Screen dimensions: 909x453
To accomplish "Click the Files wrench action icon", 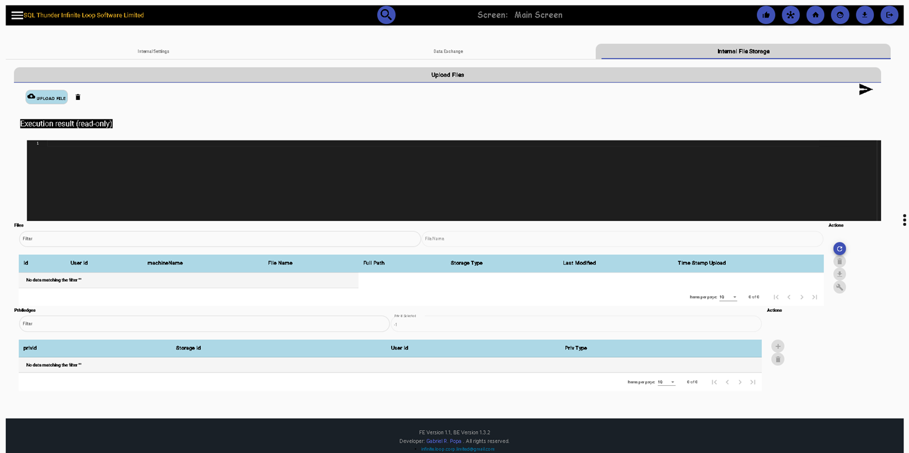I will click(839, 287).
